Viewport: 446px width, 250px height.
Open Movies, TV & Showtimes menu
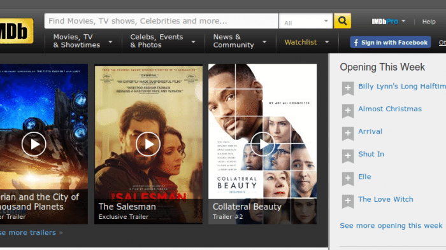(77, 41)
